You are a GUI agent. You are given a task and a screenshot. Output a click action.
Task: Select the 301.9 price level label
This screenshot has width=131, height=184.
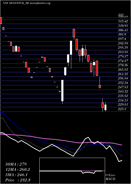pos(122,34)
